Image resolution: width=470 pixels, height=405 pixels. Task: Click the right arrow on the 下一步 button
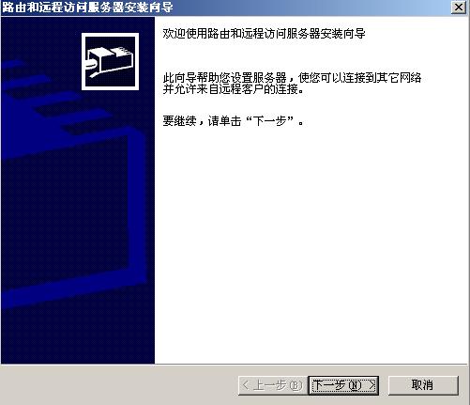pos(371,385)
